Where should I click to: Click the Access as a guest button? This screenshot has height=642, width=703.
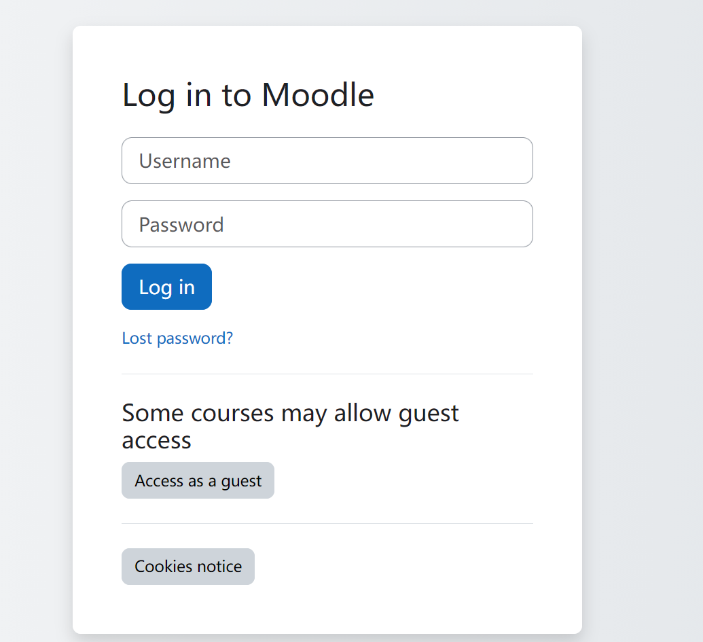[198, 481]
